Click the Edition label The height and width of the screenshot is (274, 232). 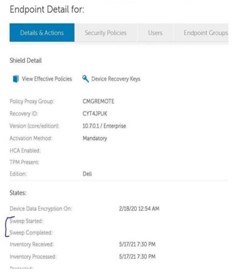pyautogui.click(x=18, y=174)
